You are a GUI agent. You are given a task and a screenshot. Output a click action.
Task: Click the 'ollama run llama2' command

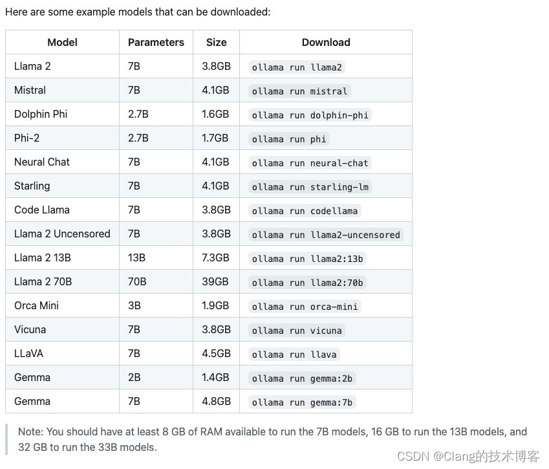tap(297, 67)
